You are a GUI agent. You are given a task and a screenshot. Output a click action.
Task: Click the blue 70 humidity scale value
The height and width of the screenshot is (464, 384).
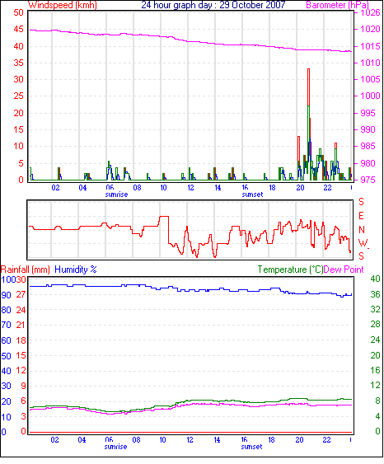coord(7,326)
